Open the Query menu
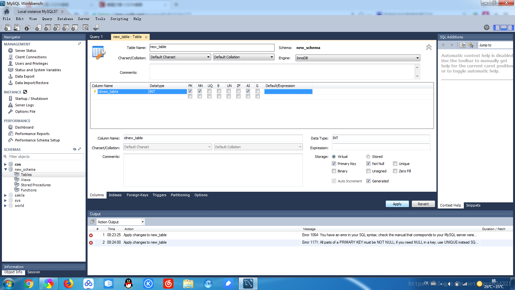515x290 pixels. coord(47,19)
